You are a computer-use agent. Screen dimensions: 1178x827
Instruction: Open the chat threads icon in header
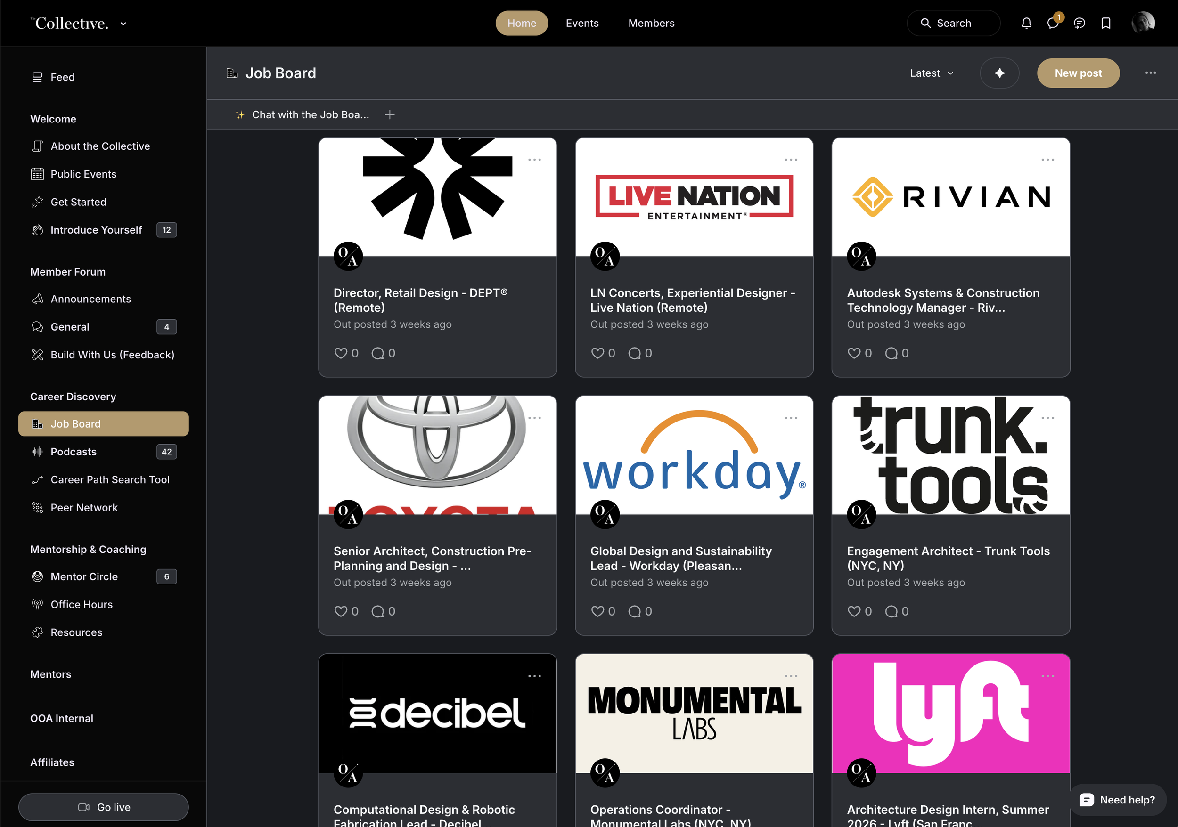[x=1079, y=23]
